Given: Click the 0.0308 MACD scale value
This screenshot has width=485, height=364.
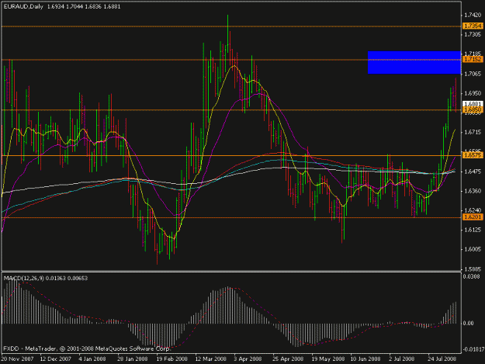Looking at the screenshot, I should coord(471,276).
